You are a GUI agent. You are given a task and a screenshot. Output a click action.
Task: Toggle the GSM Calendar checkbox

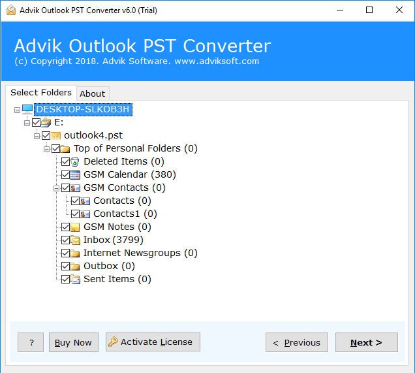click(x=65, y=175)
